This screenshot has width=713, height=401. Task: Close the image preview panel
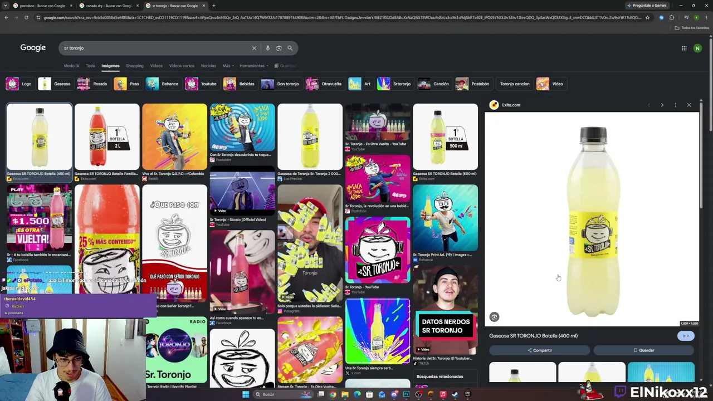click(689, 105)
